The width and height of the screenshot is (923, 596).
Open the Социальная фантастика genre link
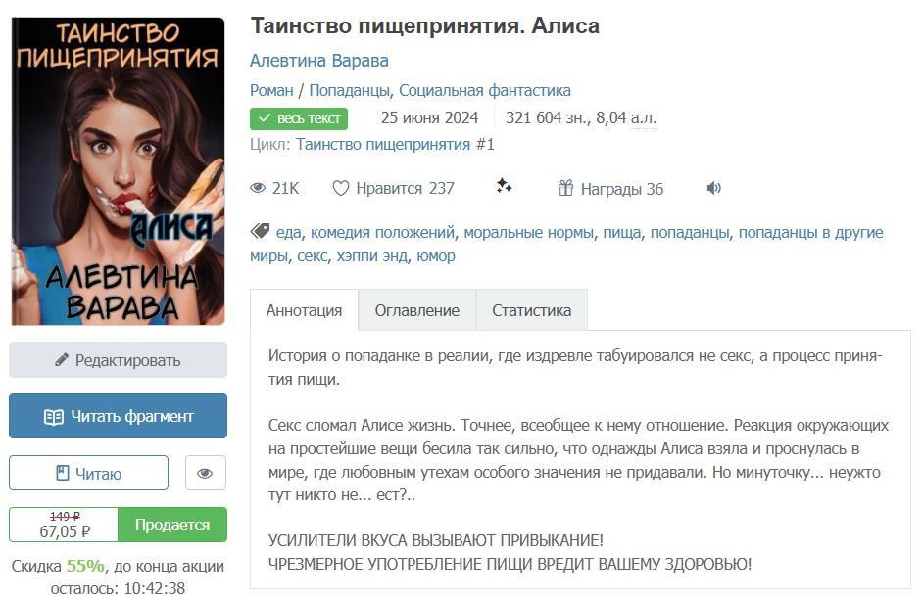pyautogui.click(x=484, y=90)
